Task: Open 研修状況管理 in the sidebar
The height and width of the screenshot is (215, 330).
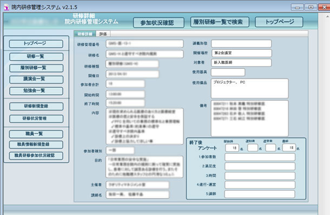Action: click(36, 119)
